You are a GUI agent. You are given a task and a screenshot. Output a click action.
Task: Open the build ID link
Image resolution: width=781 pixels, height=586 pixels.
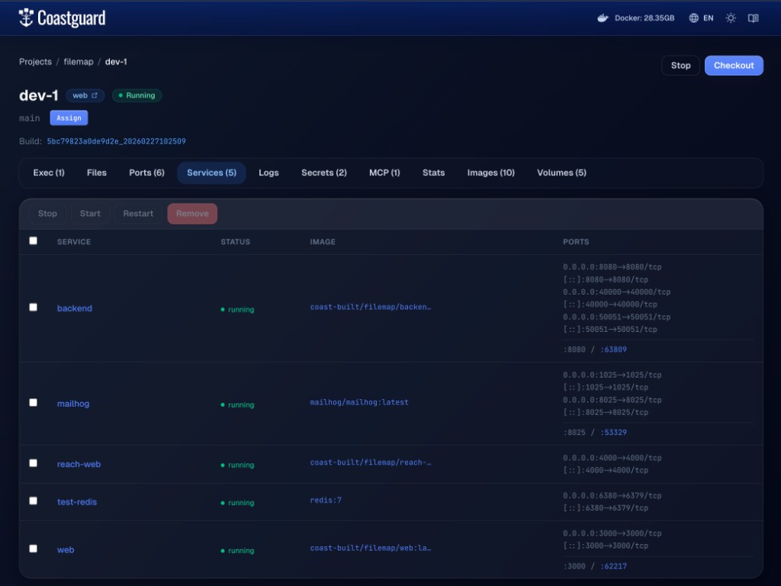(117, 141)
